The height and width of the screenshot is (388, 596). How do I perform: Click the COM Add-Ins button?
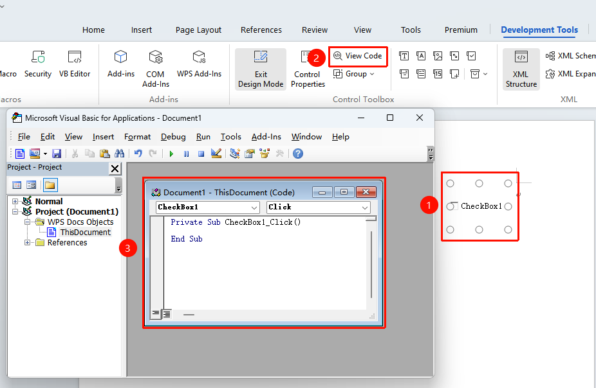(156, 69)
